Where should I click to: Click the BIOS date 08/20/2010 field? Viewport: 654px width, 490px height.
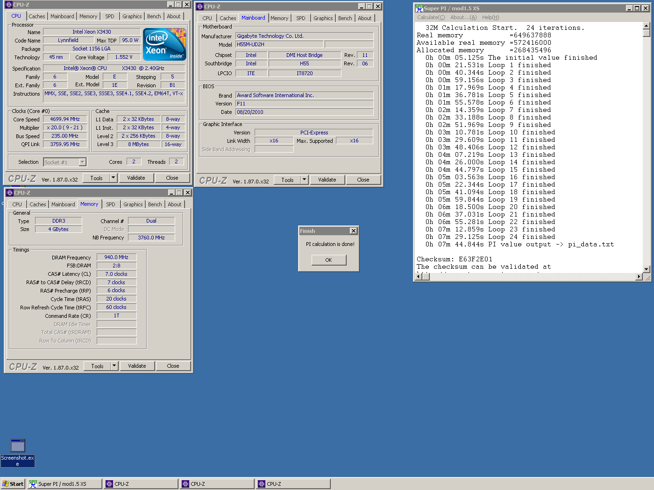click(304, 112)
